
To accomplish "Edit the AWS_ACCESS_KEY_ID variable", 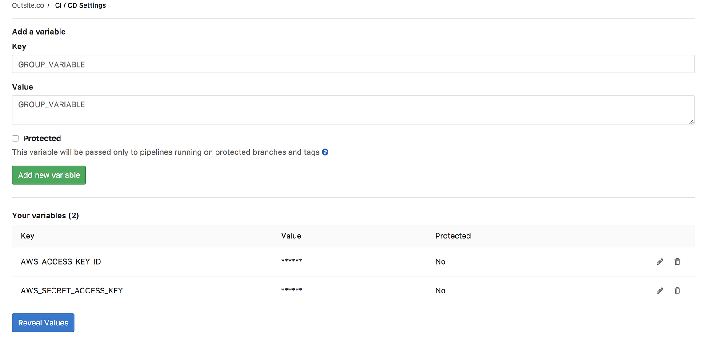I will 660,262.
